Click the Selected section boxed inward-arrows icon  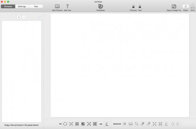(160, 124)
